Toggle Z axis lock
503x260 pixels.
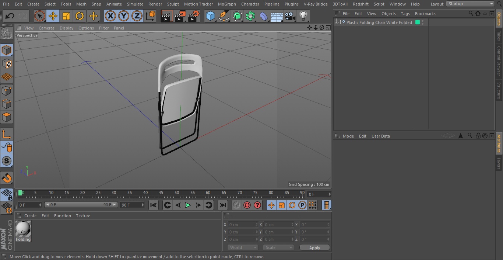pyautogui.click(x=137, y=16)
